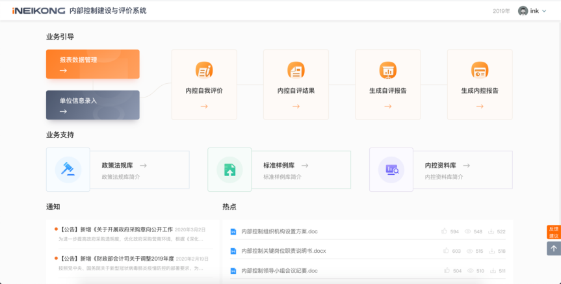
Task: Click the scroll-to-top arrow button
Action: click(553, 248)
